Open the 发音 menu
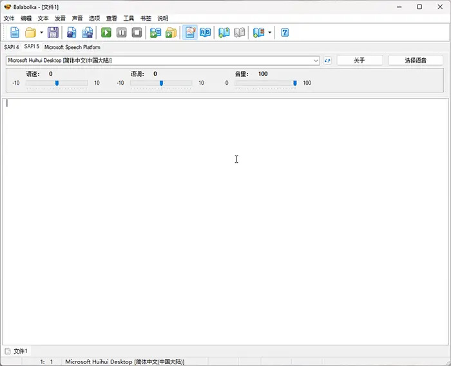 (60, 18)
